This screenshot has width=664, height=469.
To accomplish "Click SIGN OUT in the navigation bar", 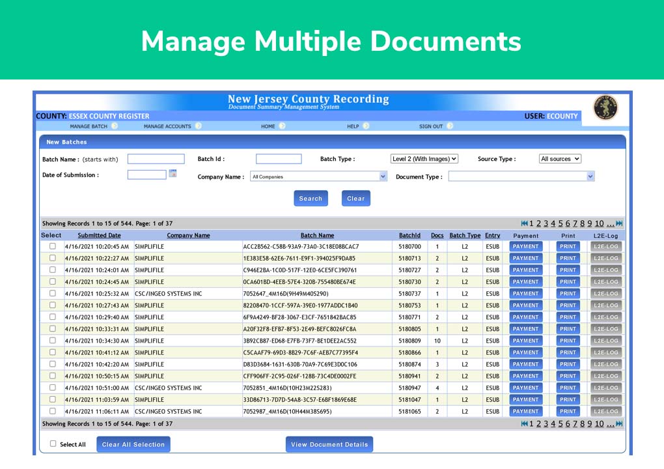I will pyautogui.click(x=431, y=126).
